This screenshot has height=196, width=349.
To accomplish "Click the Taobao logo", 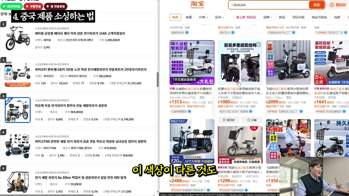I will 197,5.
